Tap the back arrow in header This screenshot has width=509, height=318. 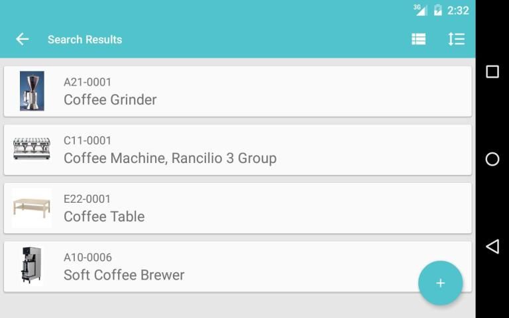(23, 39)
